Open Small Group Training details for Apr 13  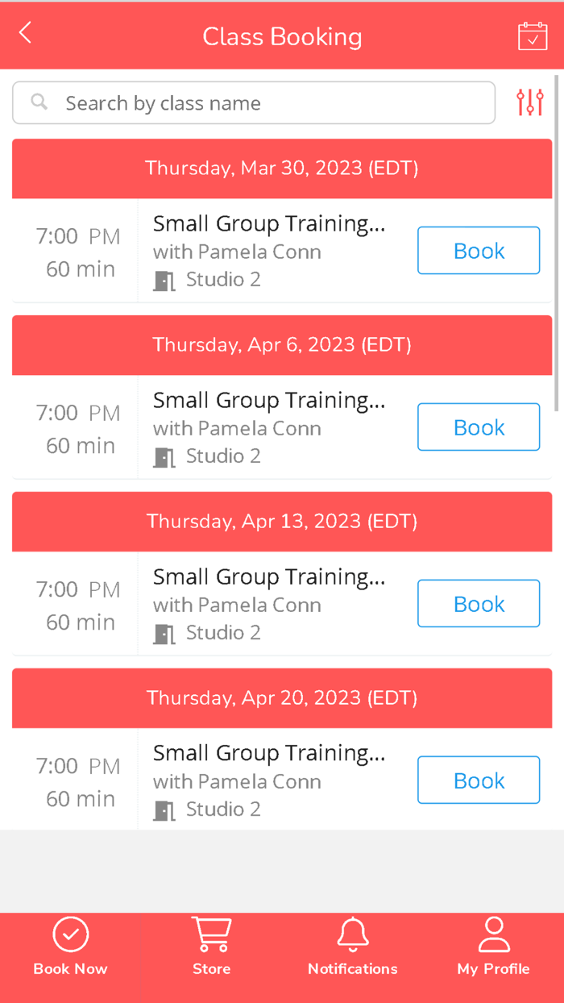click(x=269, y=577)
